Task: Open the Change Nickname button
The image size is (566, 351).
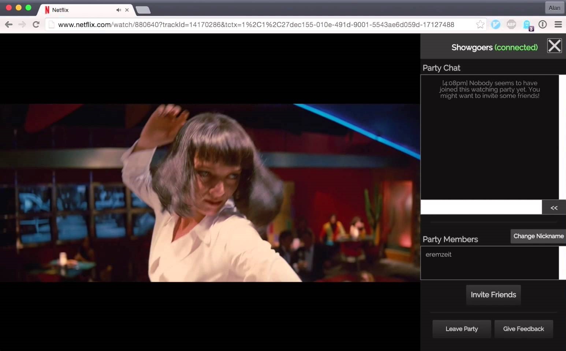Action: pyautogui.click(x=538, y=236)
